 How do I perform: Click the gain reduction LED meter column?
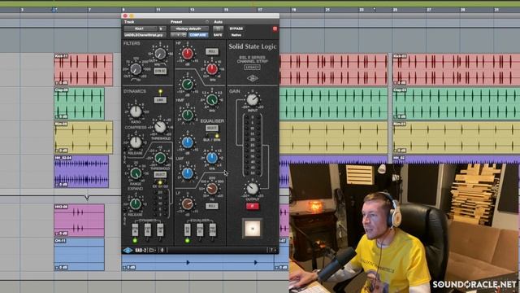pos(161,203)
